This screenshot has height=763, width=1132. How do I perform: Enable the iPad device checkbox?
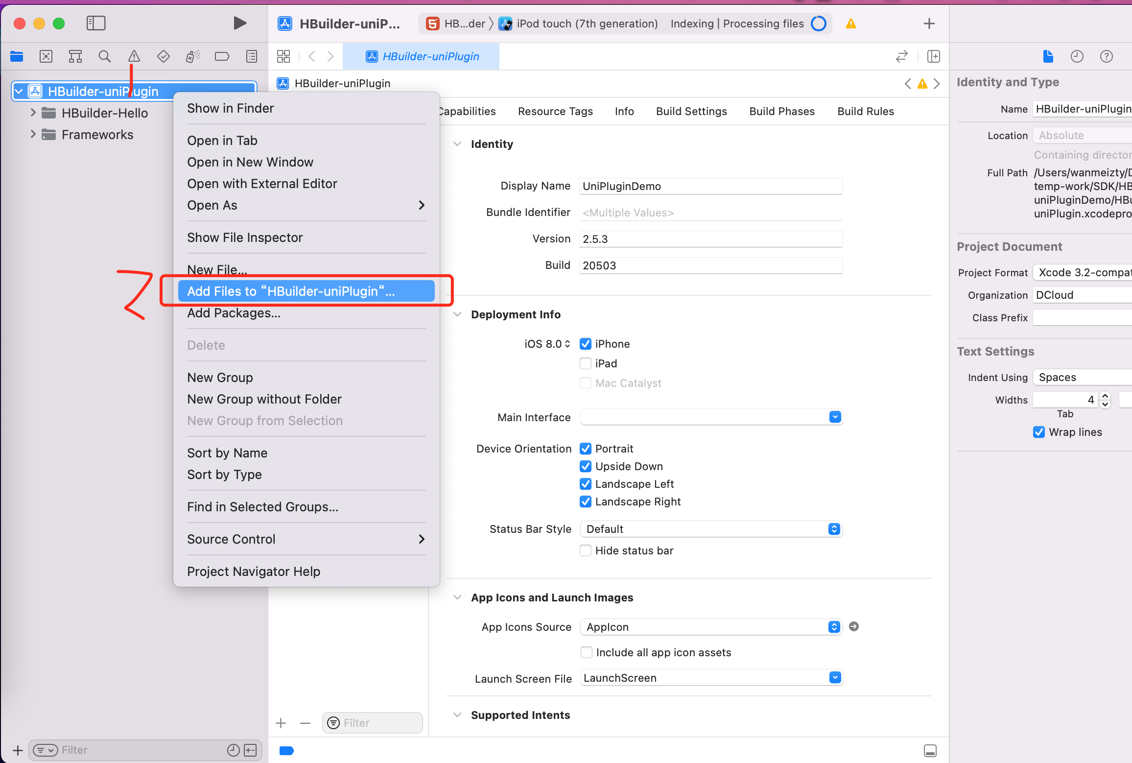pyautogui.click(x=586, y=363)
